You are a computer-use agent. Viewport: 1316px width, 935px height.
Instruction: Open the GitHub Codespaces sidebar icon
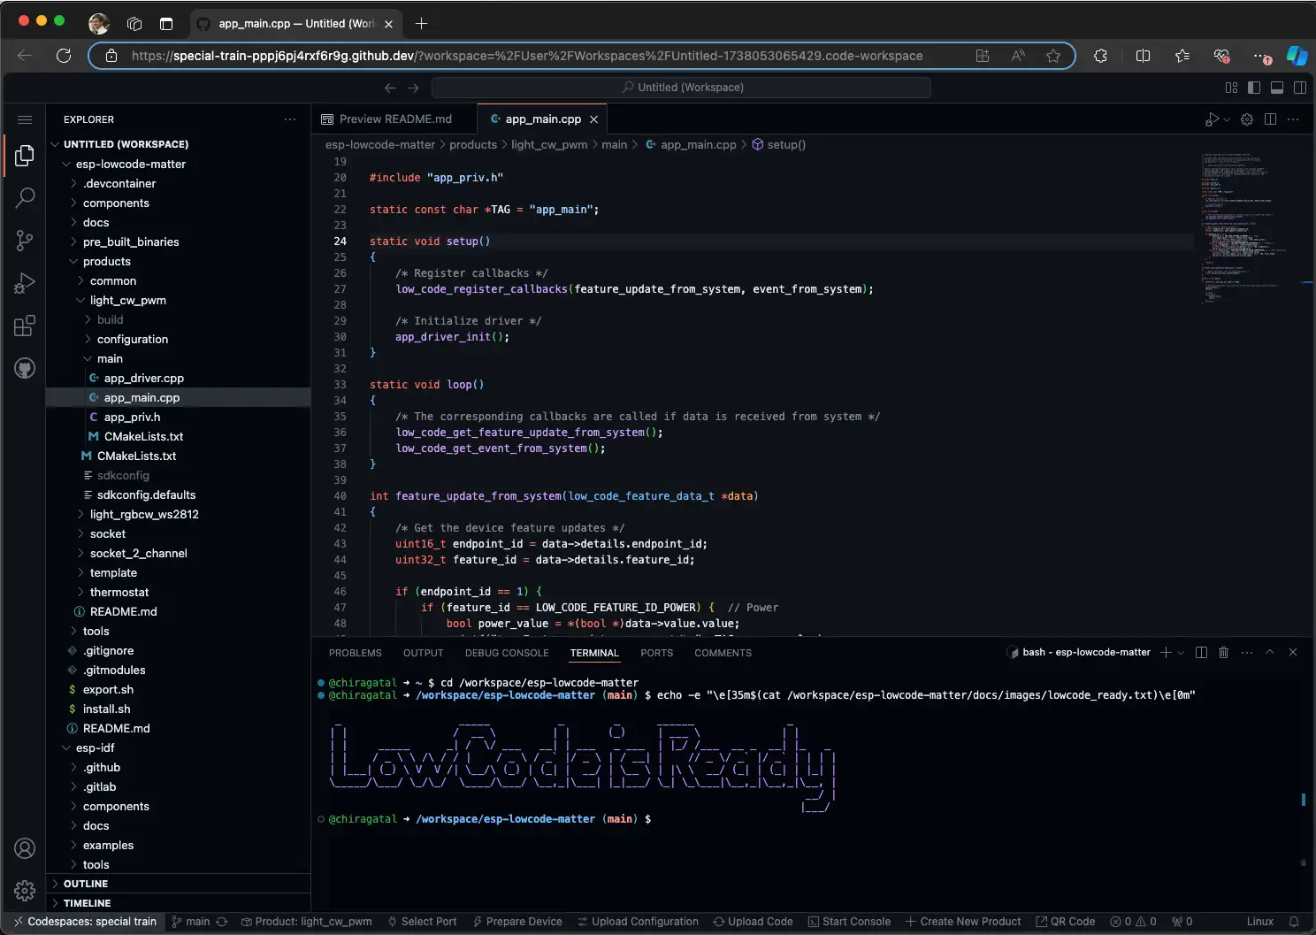[24, 368]
